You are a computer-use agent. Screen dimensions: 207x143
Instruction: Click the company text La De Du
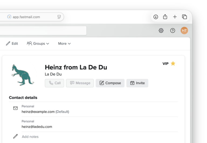53,74
